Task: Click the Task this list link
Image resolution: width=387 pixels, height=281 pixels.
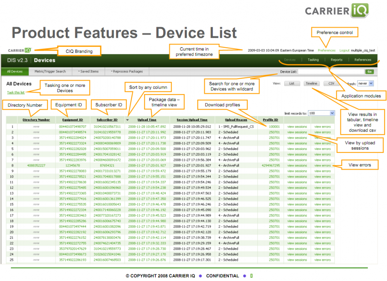Action: point(16,93)
